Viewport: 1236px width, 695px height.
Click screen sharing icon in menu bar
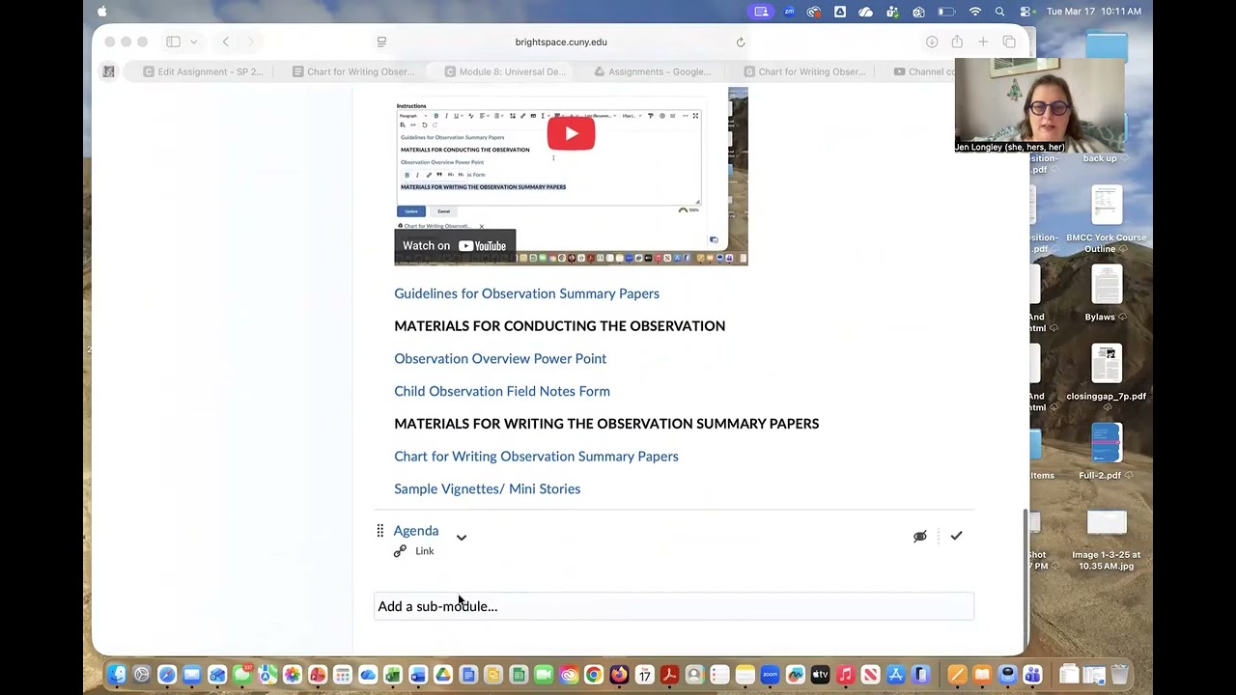pyautogui.click(x=762, y=12)
